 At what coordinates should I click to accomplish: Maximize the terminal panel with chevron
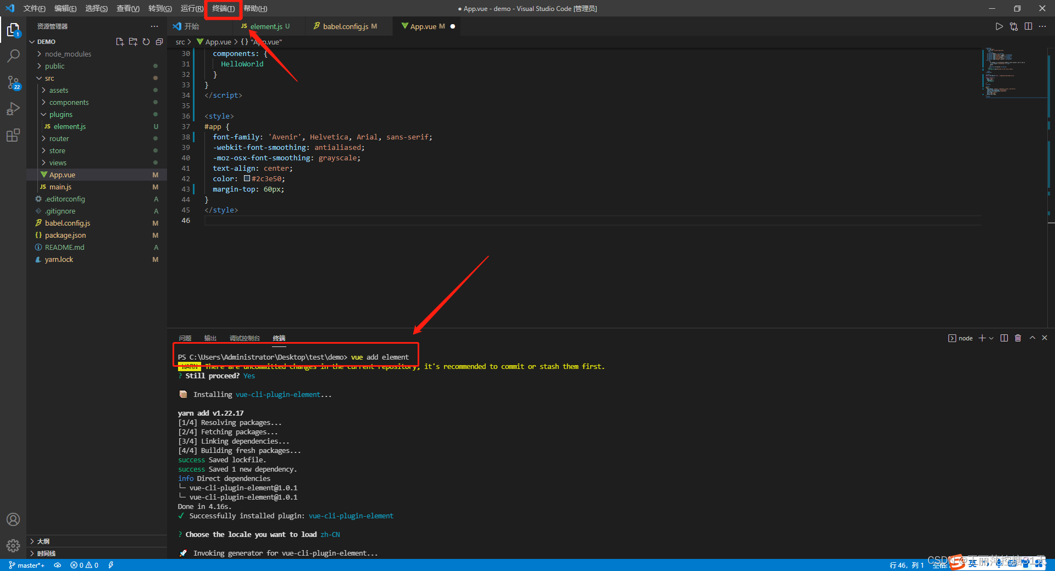[x=1032, y=338]
